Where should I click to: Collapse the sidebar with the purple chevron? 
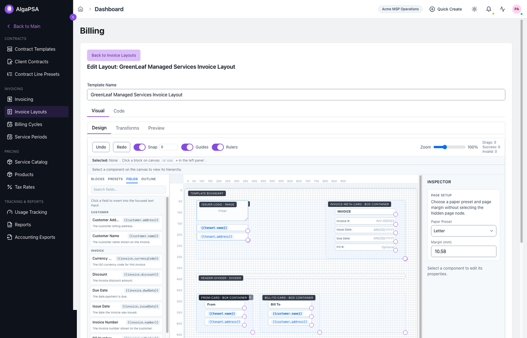click(73, 17)
